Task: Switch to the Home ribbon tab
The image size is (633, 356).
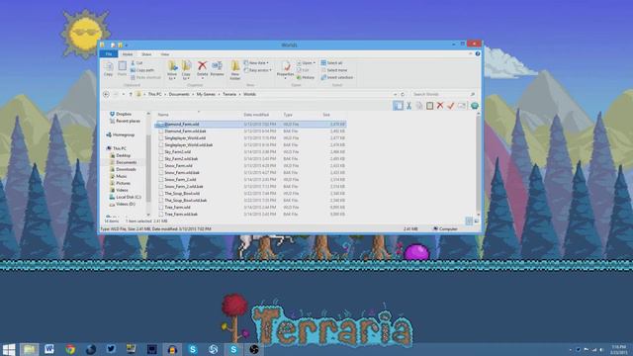Action: pos(128,54)
